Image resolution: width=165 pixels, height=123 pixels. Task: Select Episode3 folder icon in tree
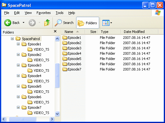(x=24, y=65)
